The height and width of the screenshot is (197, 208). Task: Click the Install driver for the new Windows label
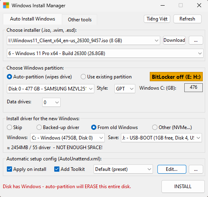point(43,119)
